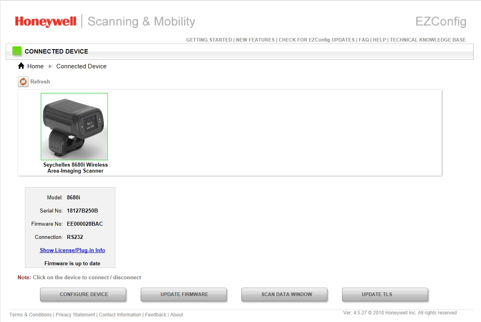
Task: Visit the Technical Knowledge Base
Action: (x=427, y=40)
